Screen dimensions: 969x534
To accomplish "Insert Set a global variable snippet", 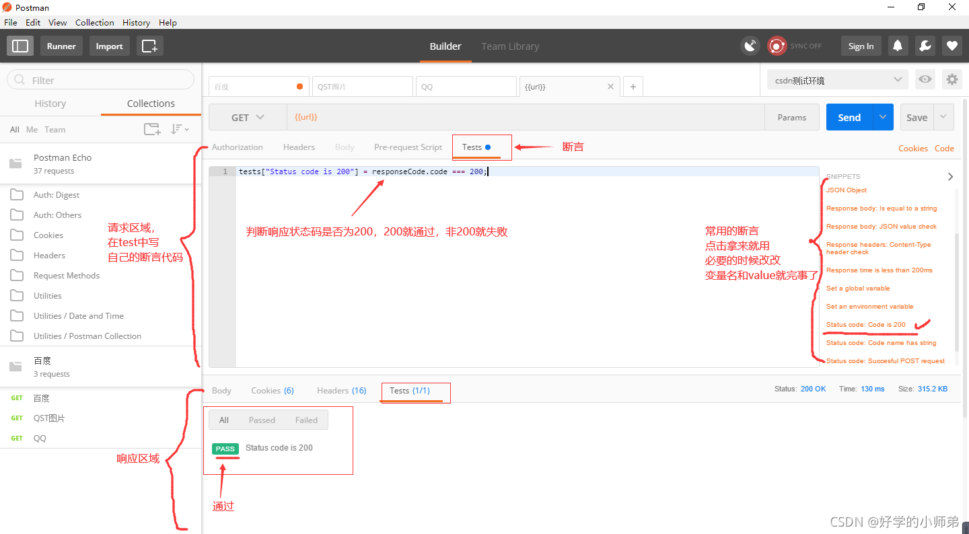I will [x=858, y=288].
